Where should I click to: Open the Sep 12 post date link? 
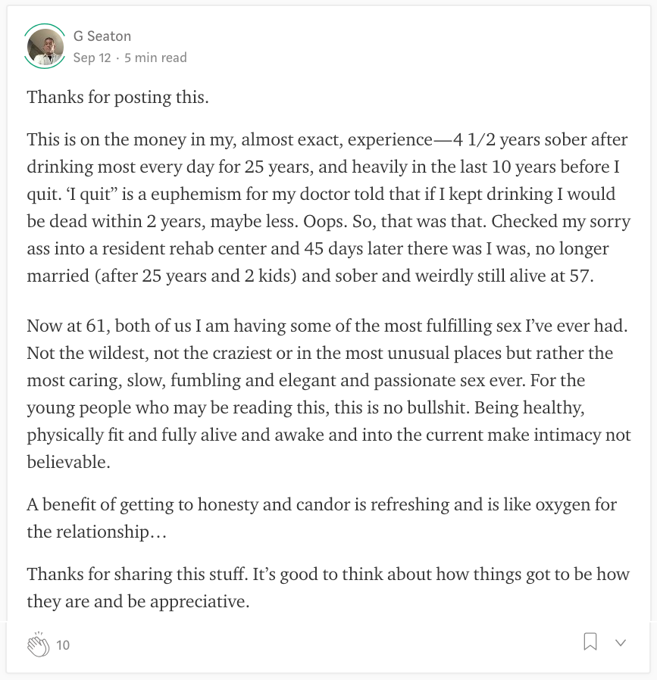(x=92, y=58)
